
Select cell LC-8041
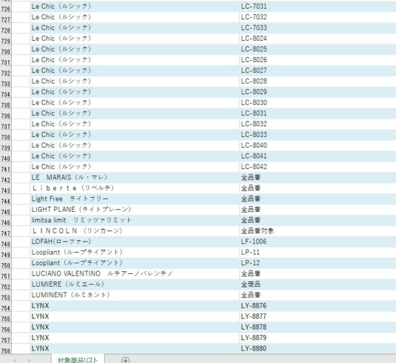pyautogui.click(x=317, y=156)
